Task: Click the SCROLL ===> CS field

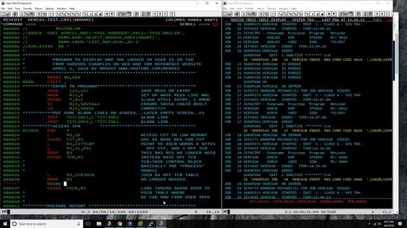Action: point(215,24)
